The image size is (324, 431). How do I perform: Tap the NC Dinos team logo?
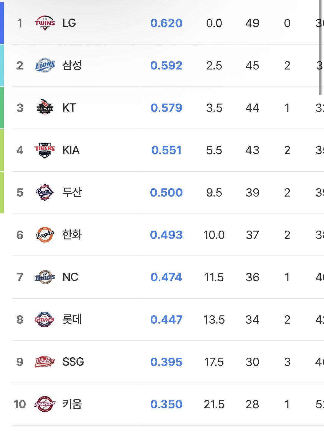coord(45,277)
